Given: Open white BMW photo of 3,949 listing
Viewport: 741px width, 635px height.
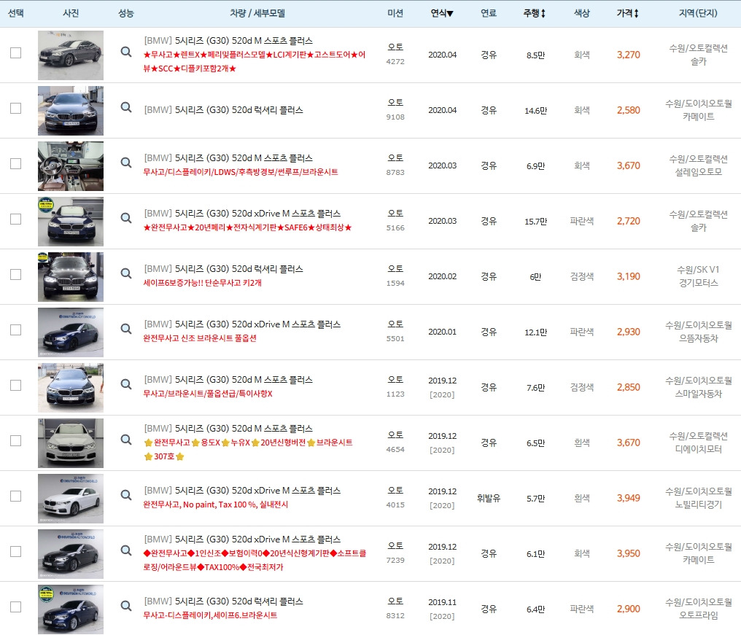Looking at the screenshot, I should tap(71, 499).
